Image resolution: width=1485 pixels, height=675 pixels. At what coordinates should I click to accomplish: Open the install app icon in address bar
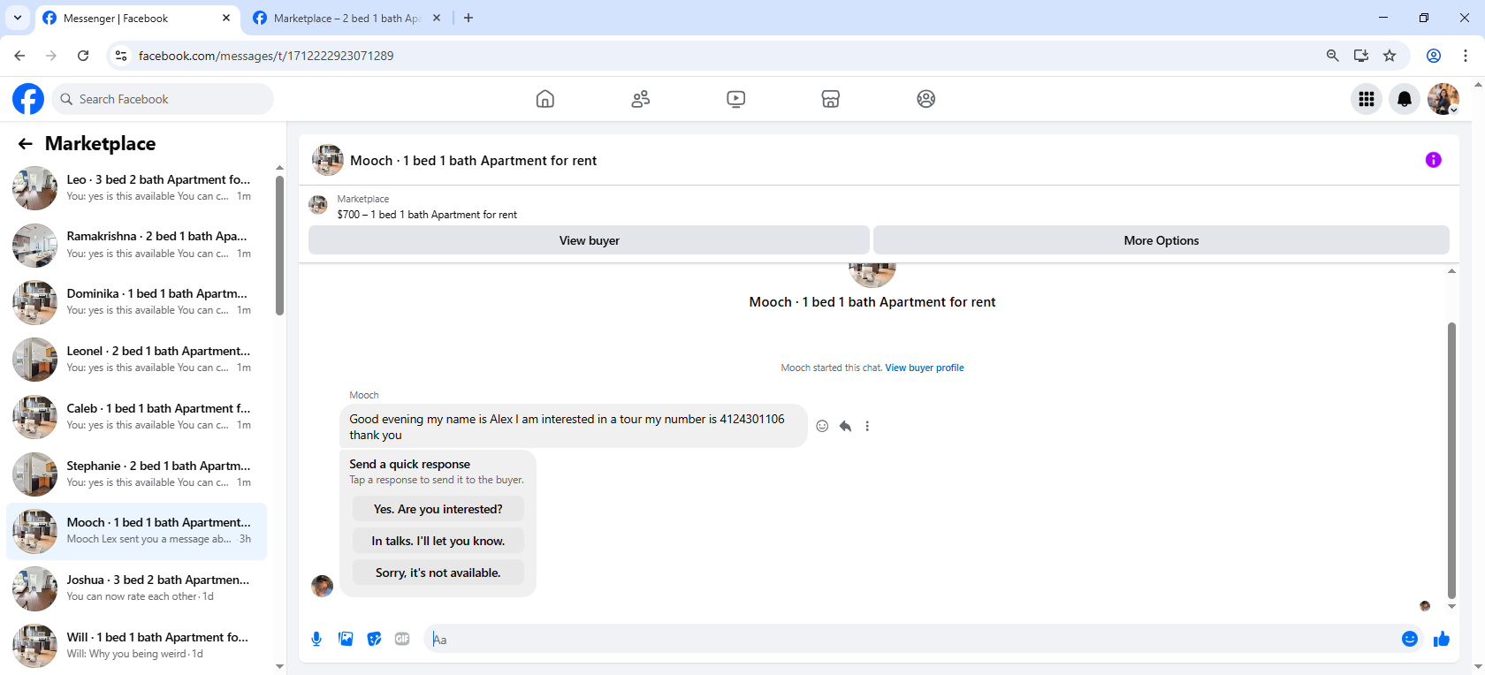click(1361, 56)
